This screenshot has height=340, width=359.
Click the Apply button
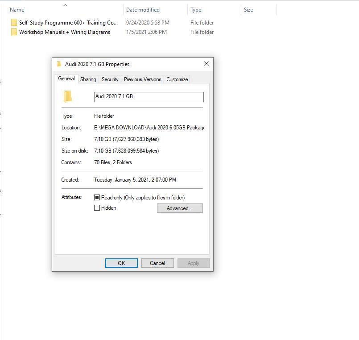194,263
